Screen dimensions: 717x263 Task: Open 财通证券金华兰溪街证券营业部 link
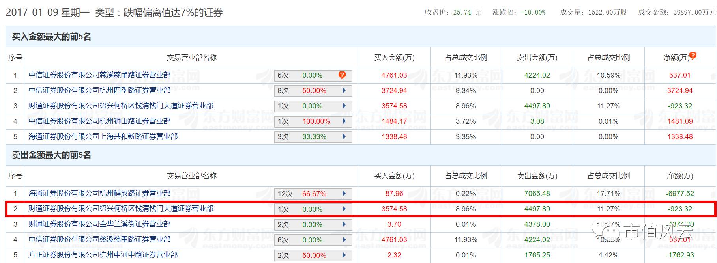point(99,224)
